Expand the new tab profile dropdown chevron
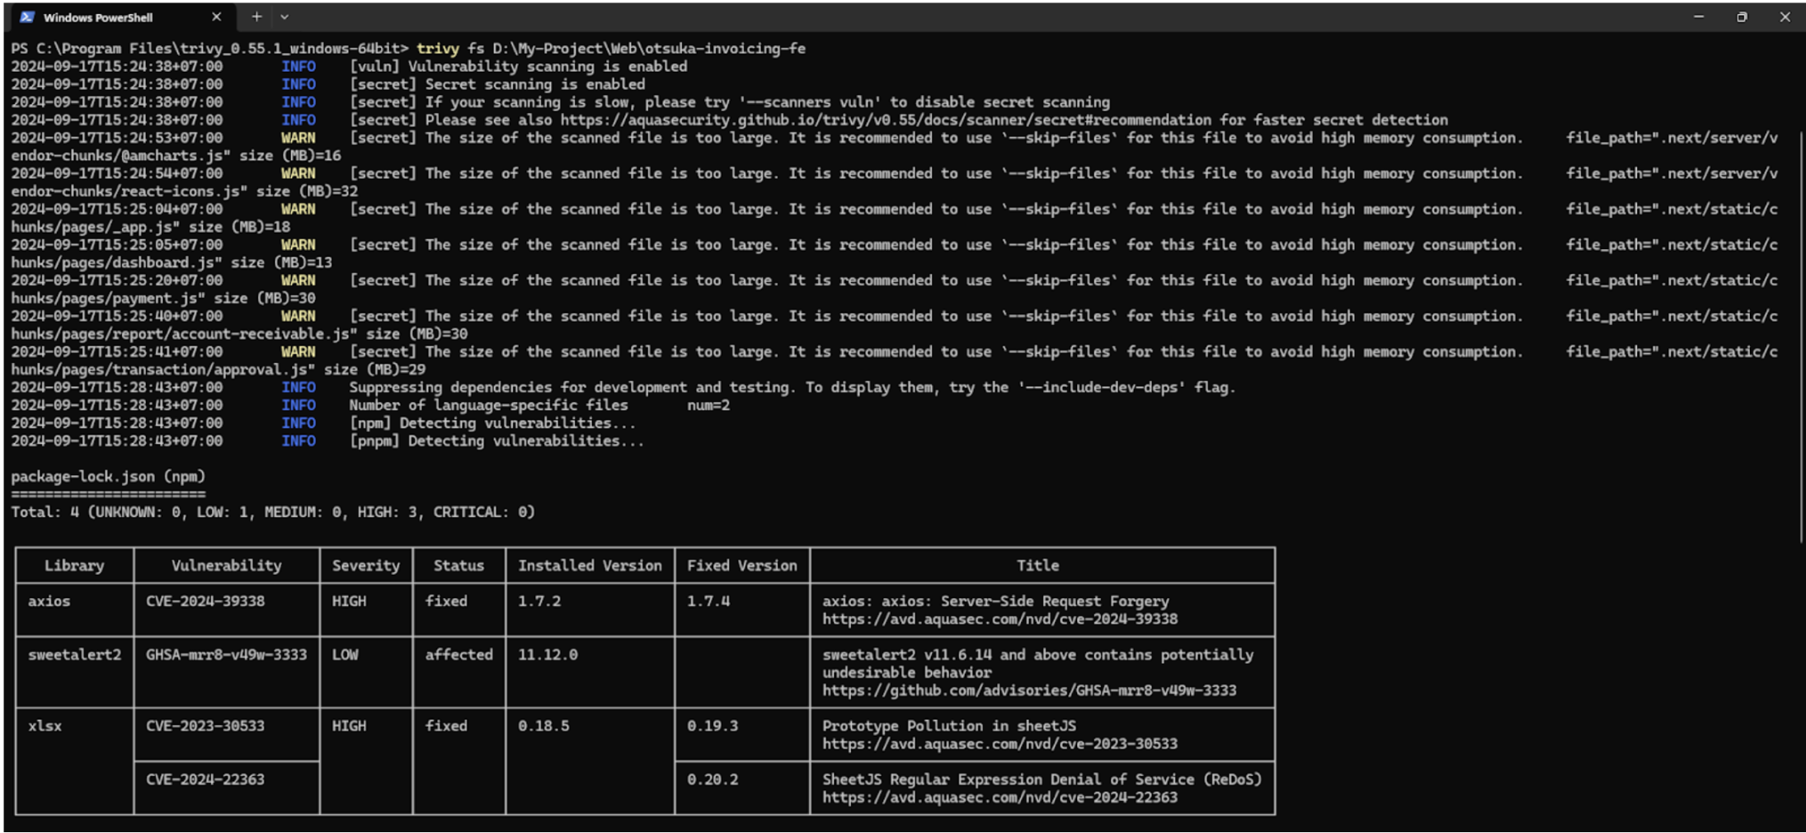 pos(284,16)
